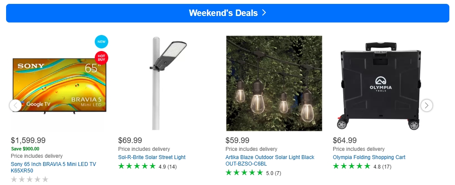Click the previous carousel arrow
455x185 pixels.
(15, 105)
